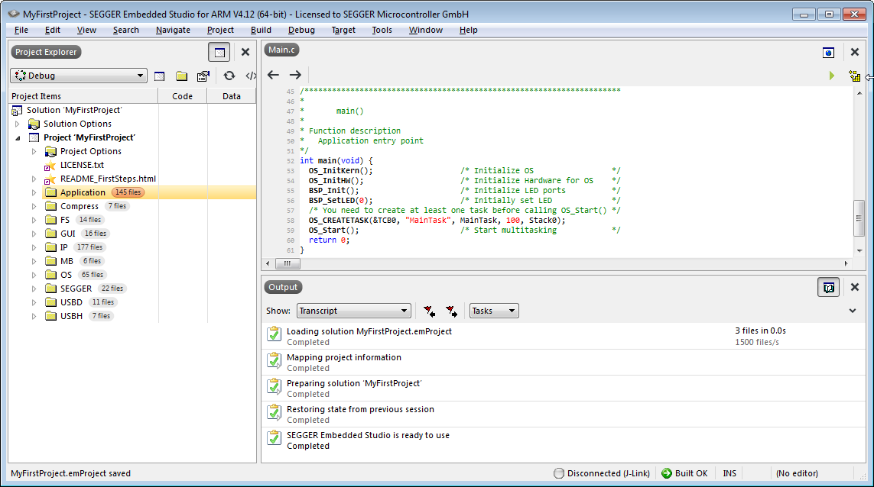Expand the IP folder

click(x=34, y=247)
